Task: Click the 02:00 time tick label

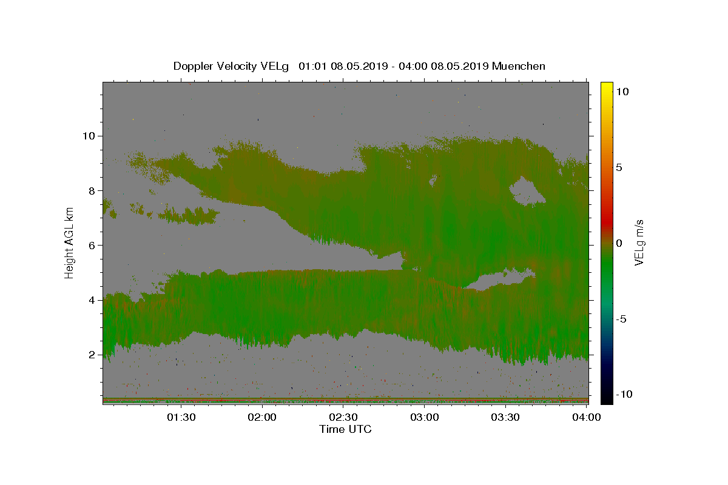Action: pos(263,417)
